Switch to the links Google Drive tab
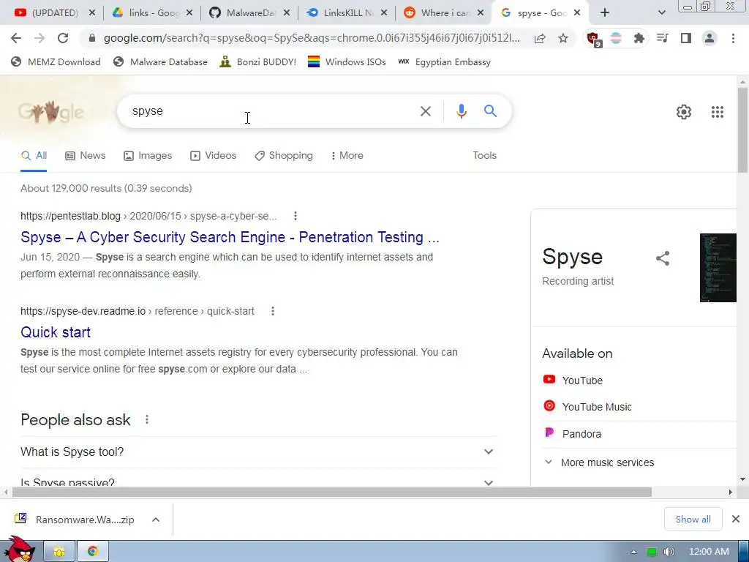Viewport: 749px width, 562px height. pos(152,13)
